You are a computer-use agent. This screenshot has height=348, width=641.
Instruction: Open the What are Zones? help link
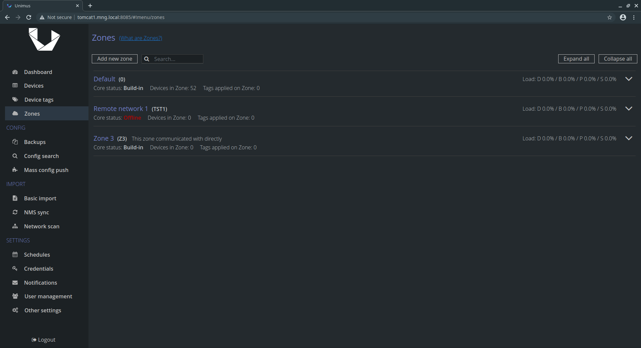pyautogui.click(x=141, y=38)
